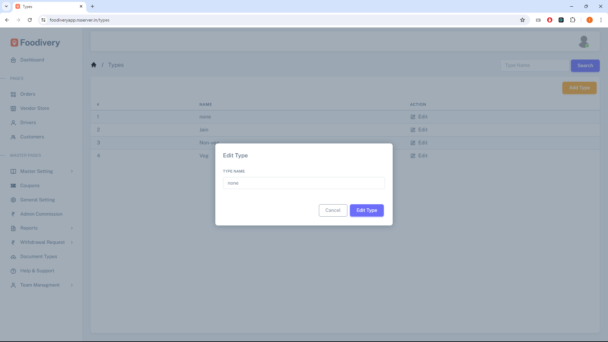Cancel the Edit Type dialog
The height and width of the screenshot is (342, 608).
(x=333, y=210)
